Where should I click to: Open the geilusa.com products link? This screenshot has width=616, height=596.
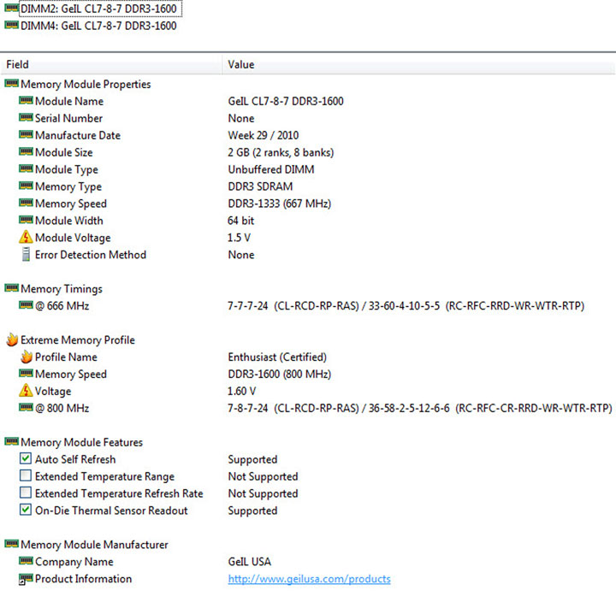[309, 579]
